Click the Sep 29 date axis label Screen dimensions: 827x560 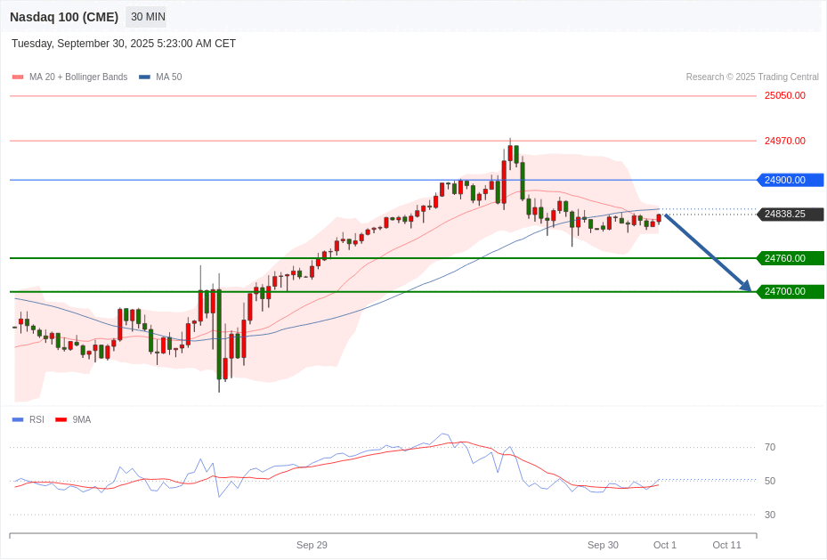point(312,545)
